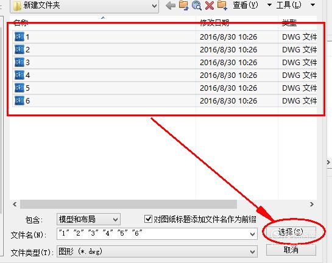The width and height of the screenshot is (332, 263).
Task: Select DWG file icon for file 1
Action: 19,37
